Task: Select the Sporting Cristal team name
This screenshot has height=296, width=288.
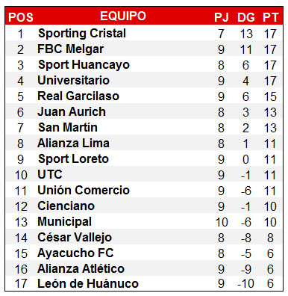Action: 82,34
